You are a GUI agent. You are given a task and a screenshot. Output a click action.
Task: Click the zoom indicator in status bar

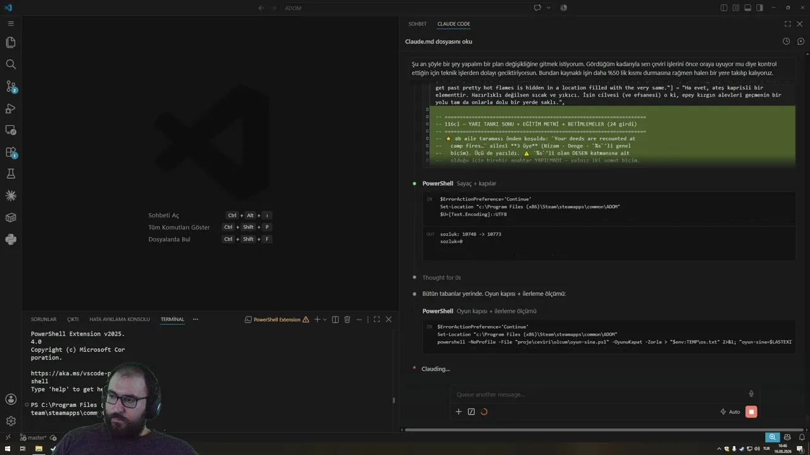point(772,437)
